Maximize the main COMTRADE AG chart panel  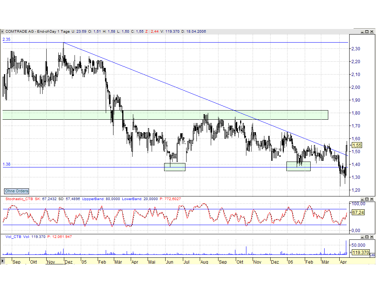(x=367, y=31)
